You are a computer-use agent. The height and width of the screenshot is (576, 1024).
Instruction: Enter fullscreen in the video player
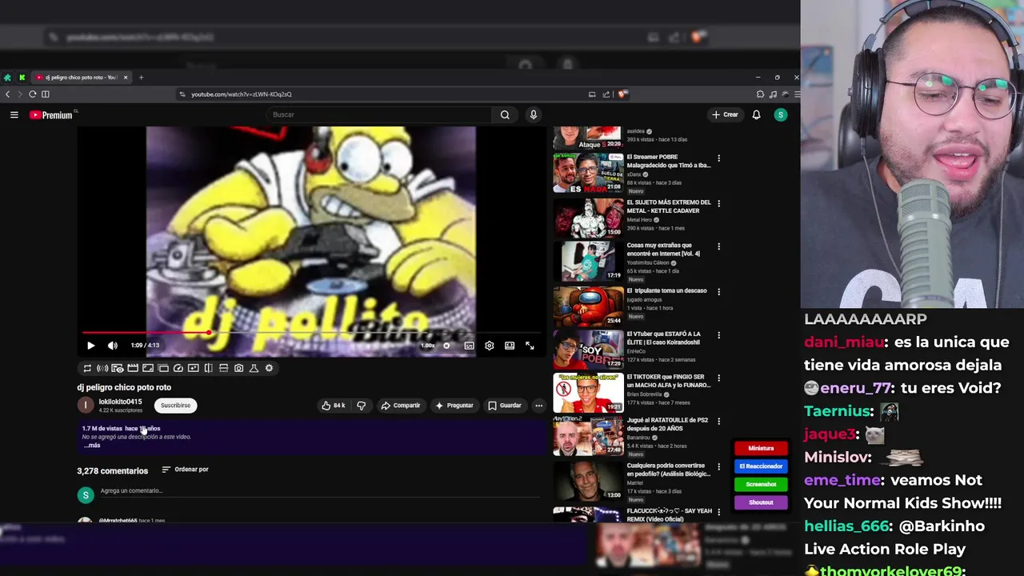click(x=530, y=346)
